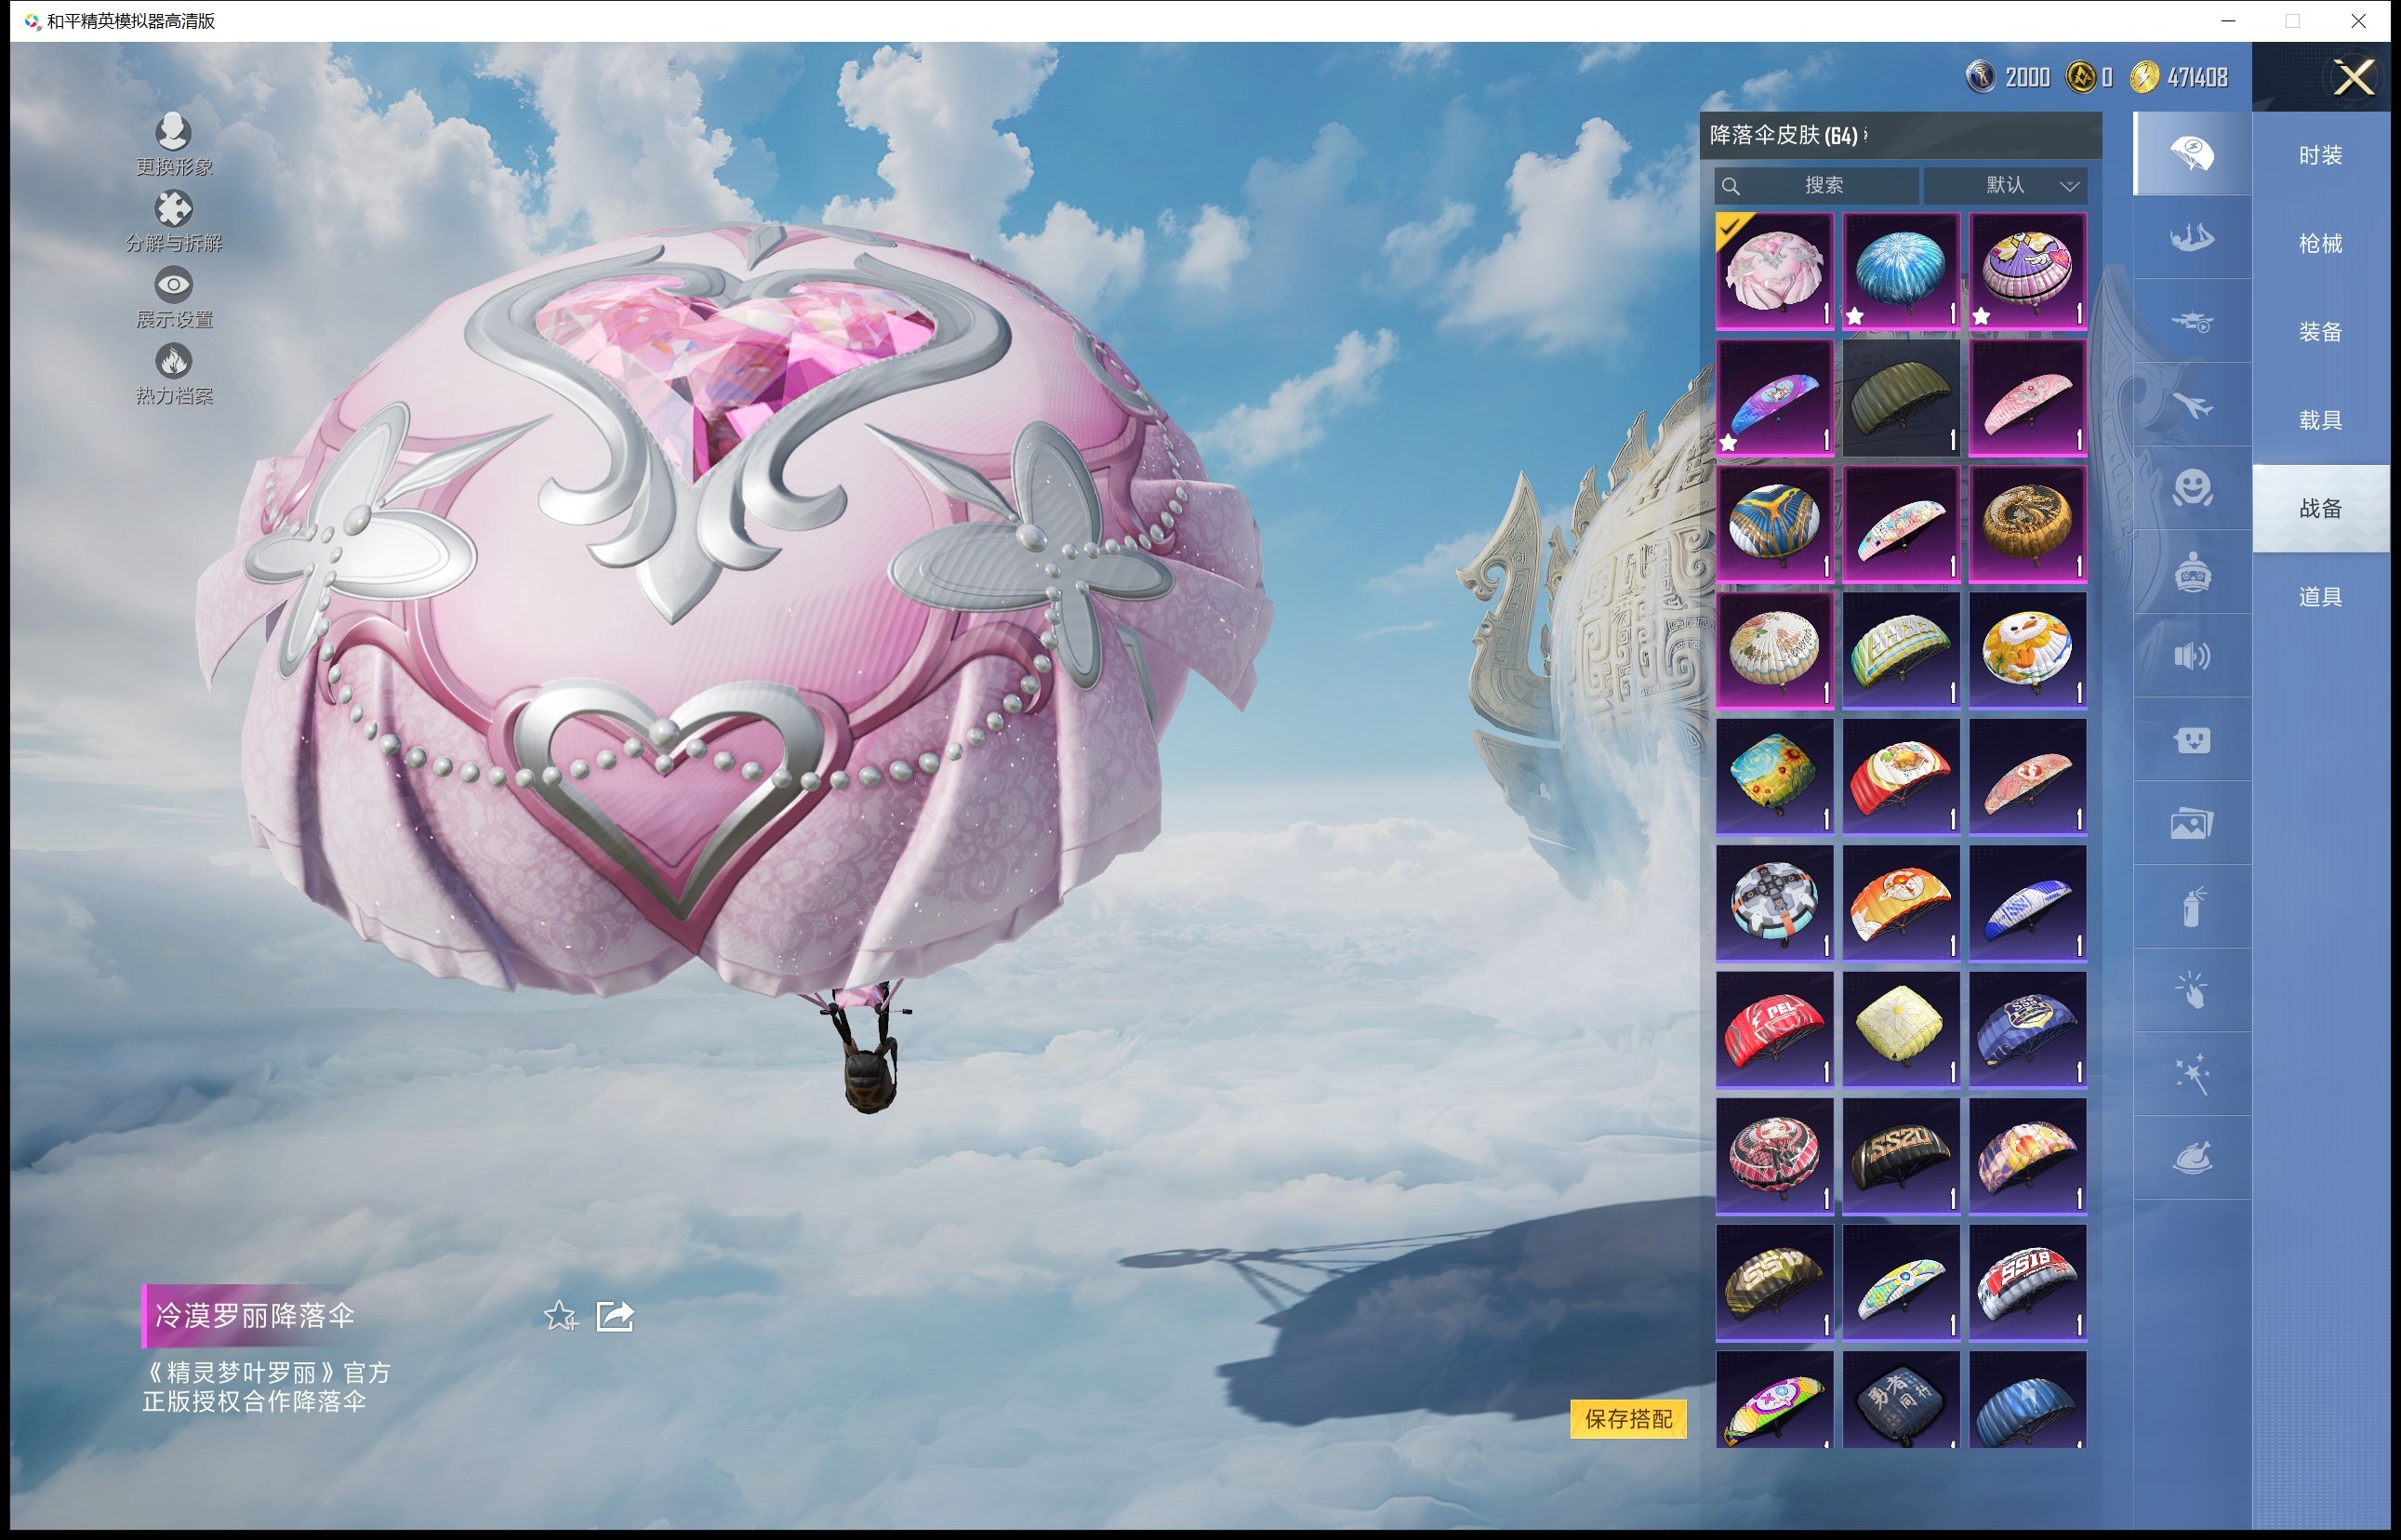2401x1540 pixels.
Task: Select the parachute category icon
Action: 2191,154
